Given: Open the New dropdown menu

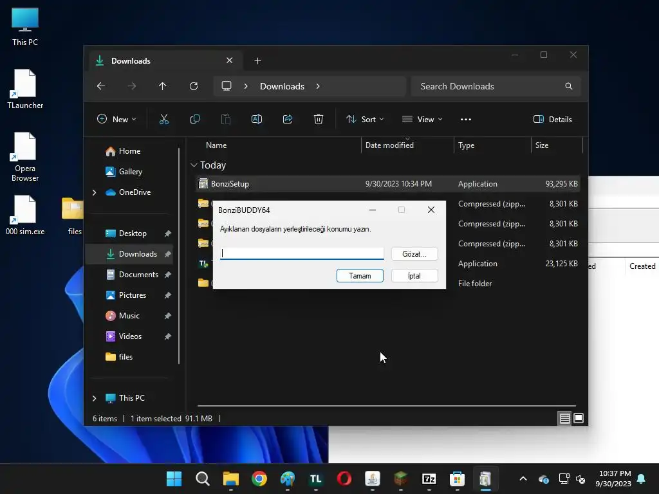Looking at the screenshot, I should click(x=117, y=119).
